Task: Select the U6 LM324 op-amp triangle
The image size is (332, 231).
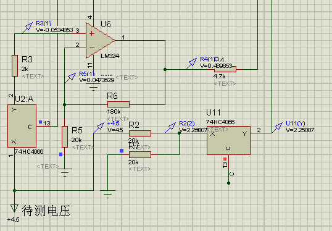Action: (x=99, y=40)
